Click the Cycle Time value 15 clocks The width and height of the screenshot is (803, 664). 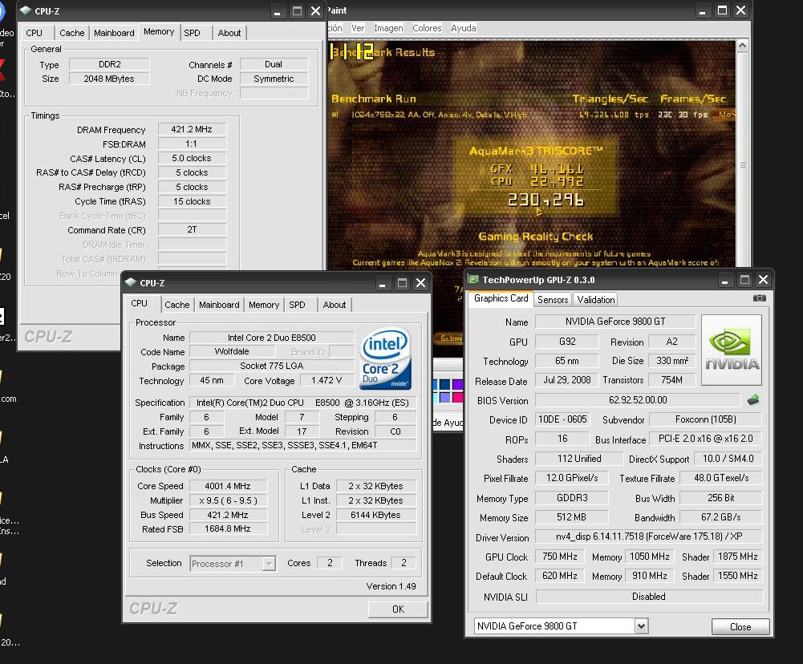pyautogui.click(x=192, y=201)
